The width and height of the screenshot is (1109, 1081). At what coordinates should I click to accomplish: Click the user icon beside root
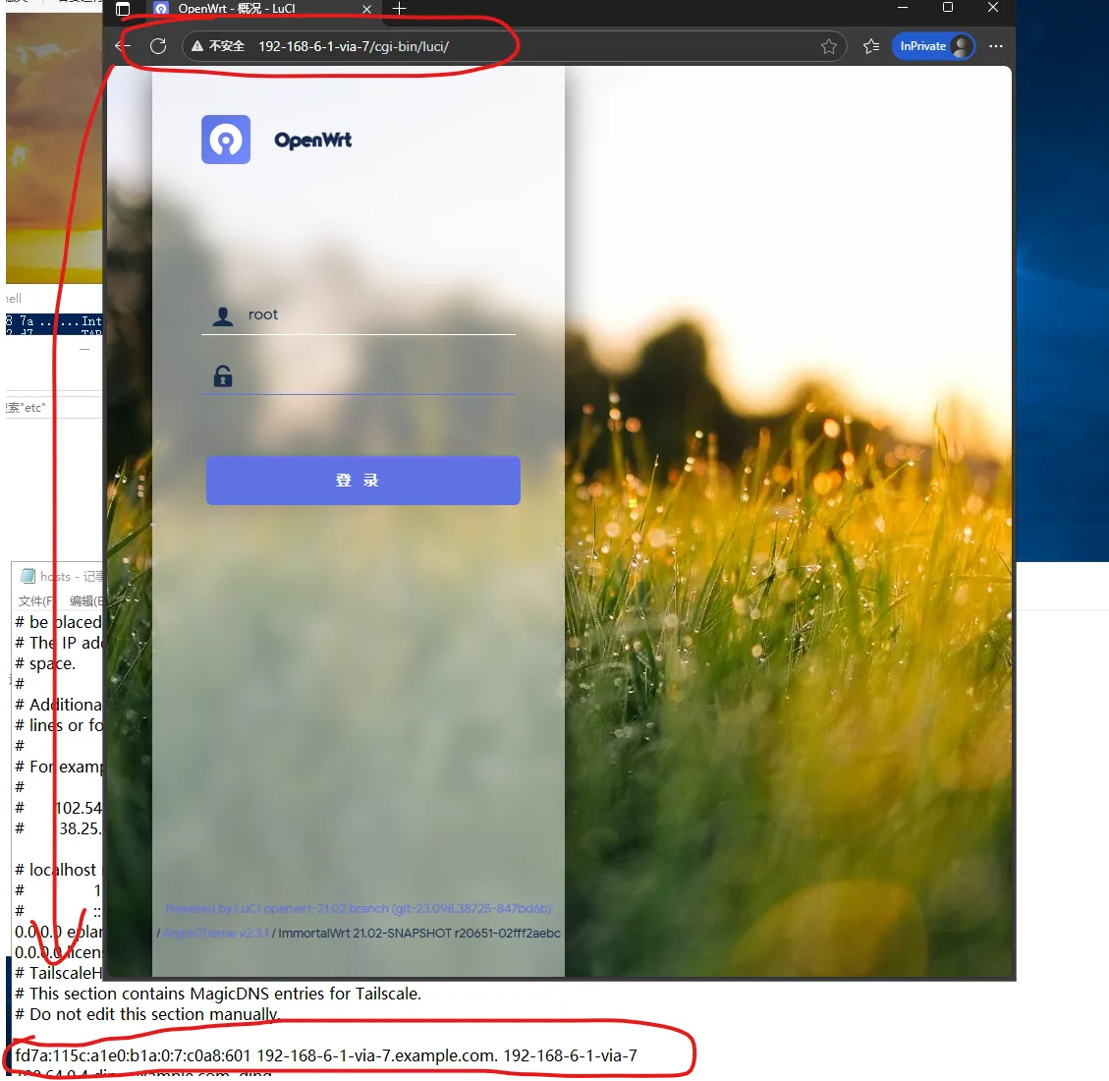pos(223,315)
